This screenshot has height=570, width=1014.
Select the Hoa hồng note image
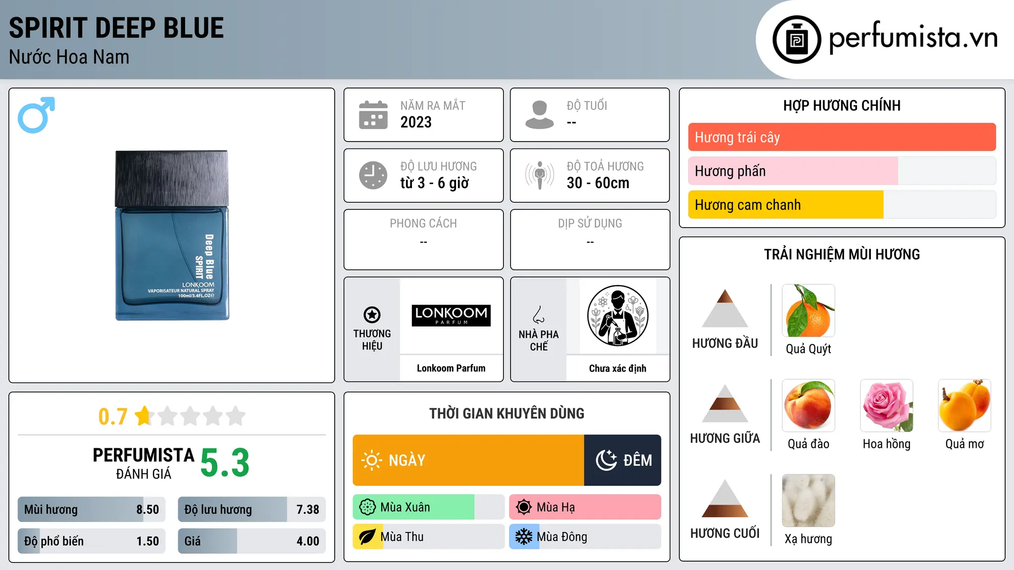[x=887, y=406]
